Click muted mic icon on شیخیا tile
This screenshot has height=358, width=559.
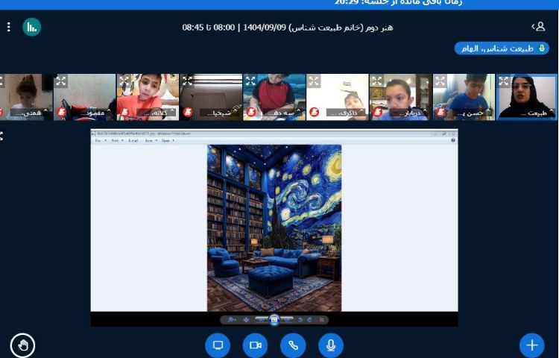click(x=188, y=112)
